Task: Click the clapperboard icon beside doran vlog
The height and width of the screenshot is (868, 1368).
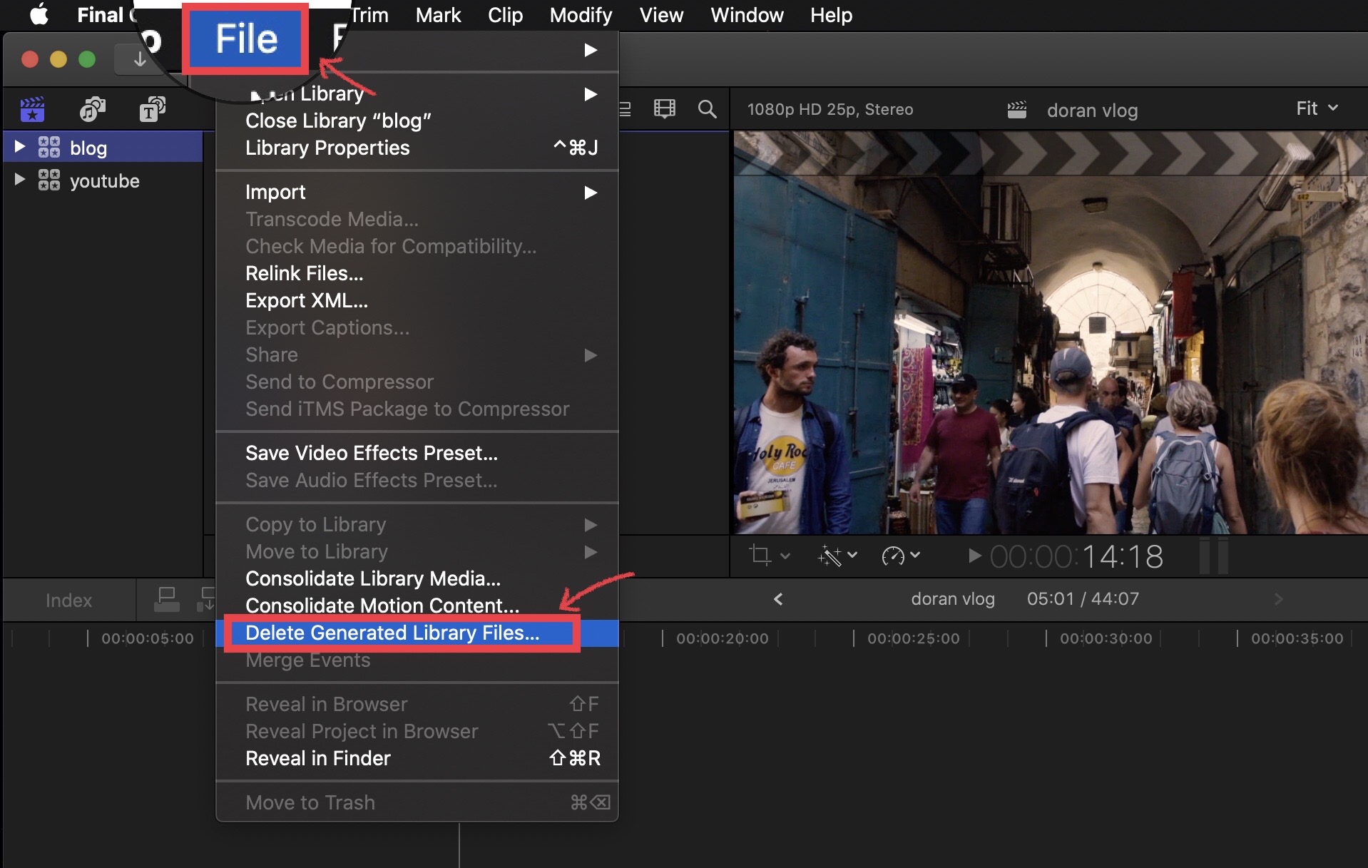Action: click(1016, 109)
